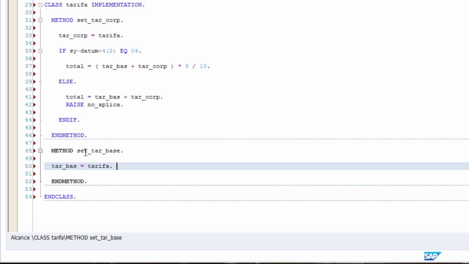This screenshot has width=469, height=264.
Task: Click the ENDMETHOD on line 52
Action: (x=69, y=181)
